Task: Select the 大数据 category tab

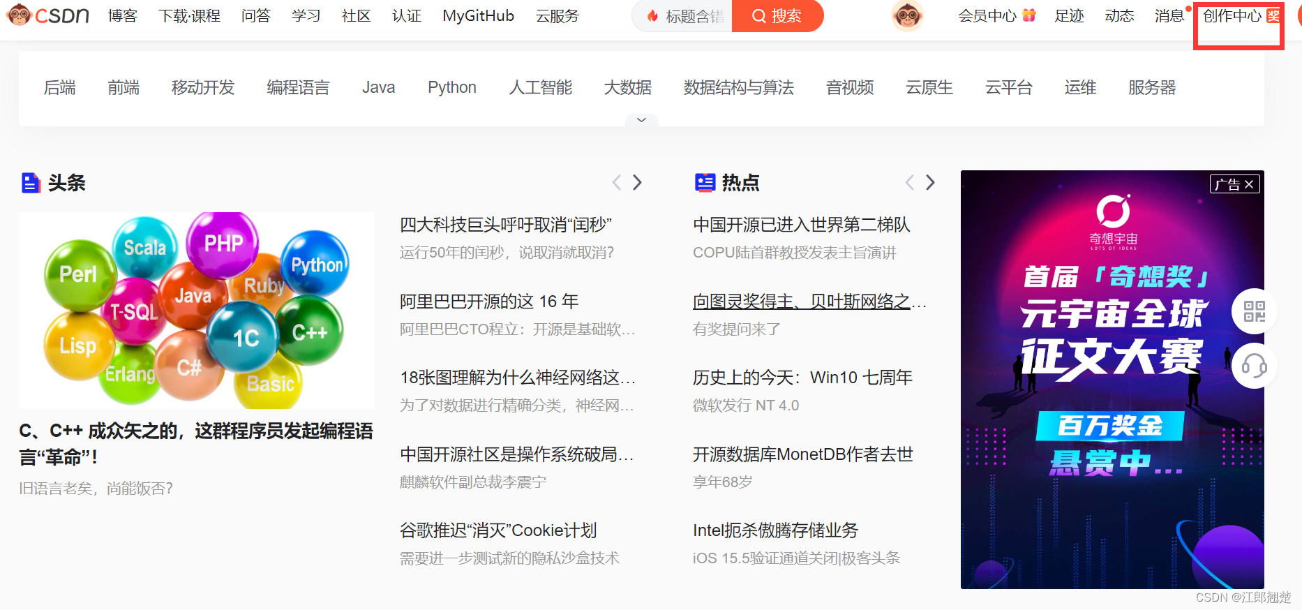Action: [x=627, y=87]
